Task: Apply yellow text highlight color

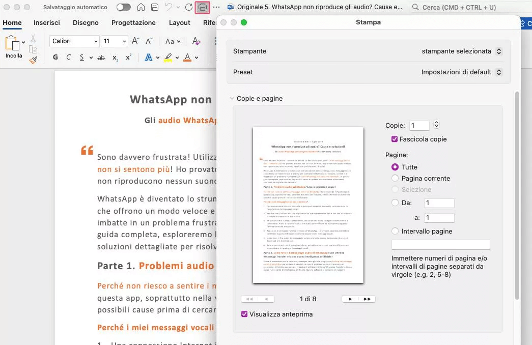Action: click(x=168, y=57)
